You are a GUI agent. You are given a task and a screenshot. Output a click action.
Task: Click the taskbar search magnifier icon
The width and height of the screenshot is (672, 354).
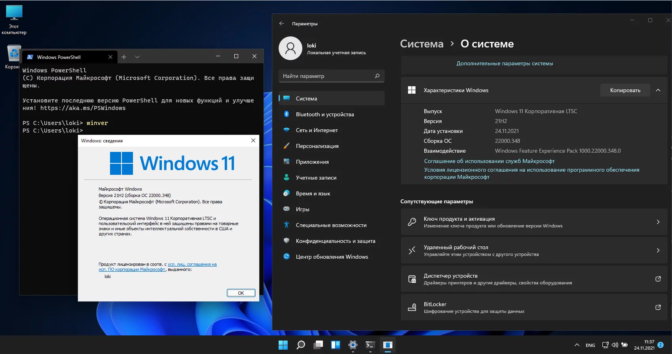pos(301,345)
